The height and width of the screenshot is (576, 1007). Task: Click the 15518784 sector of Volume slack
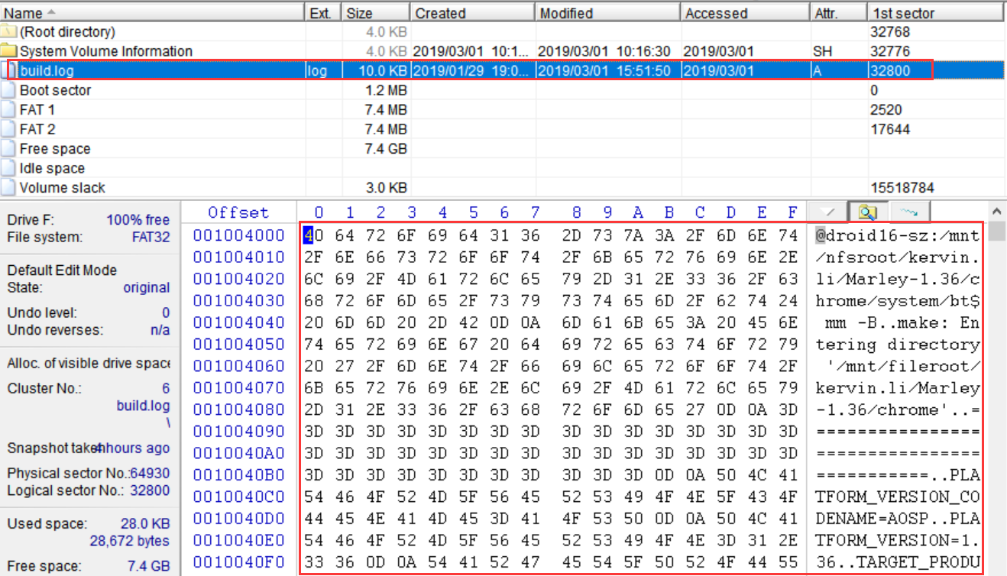point(902,188)
